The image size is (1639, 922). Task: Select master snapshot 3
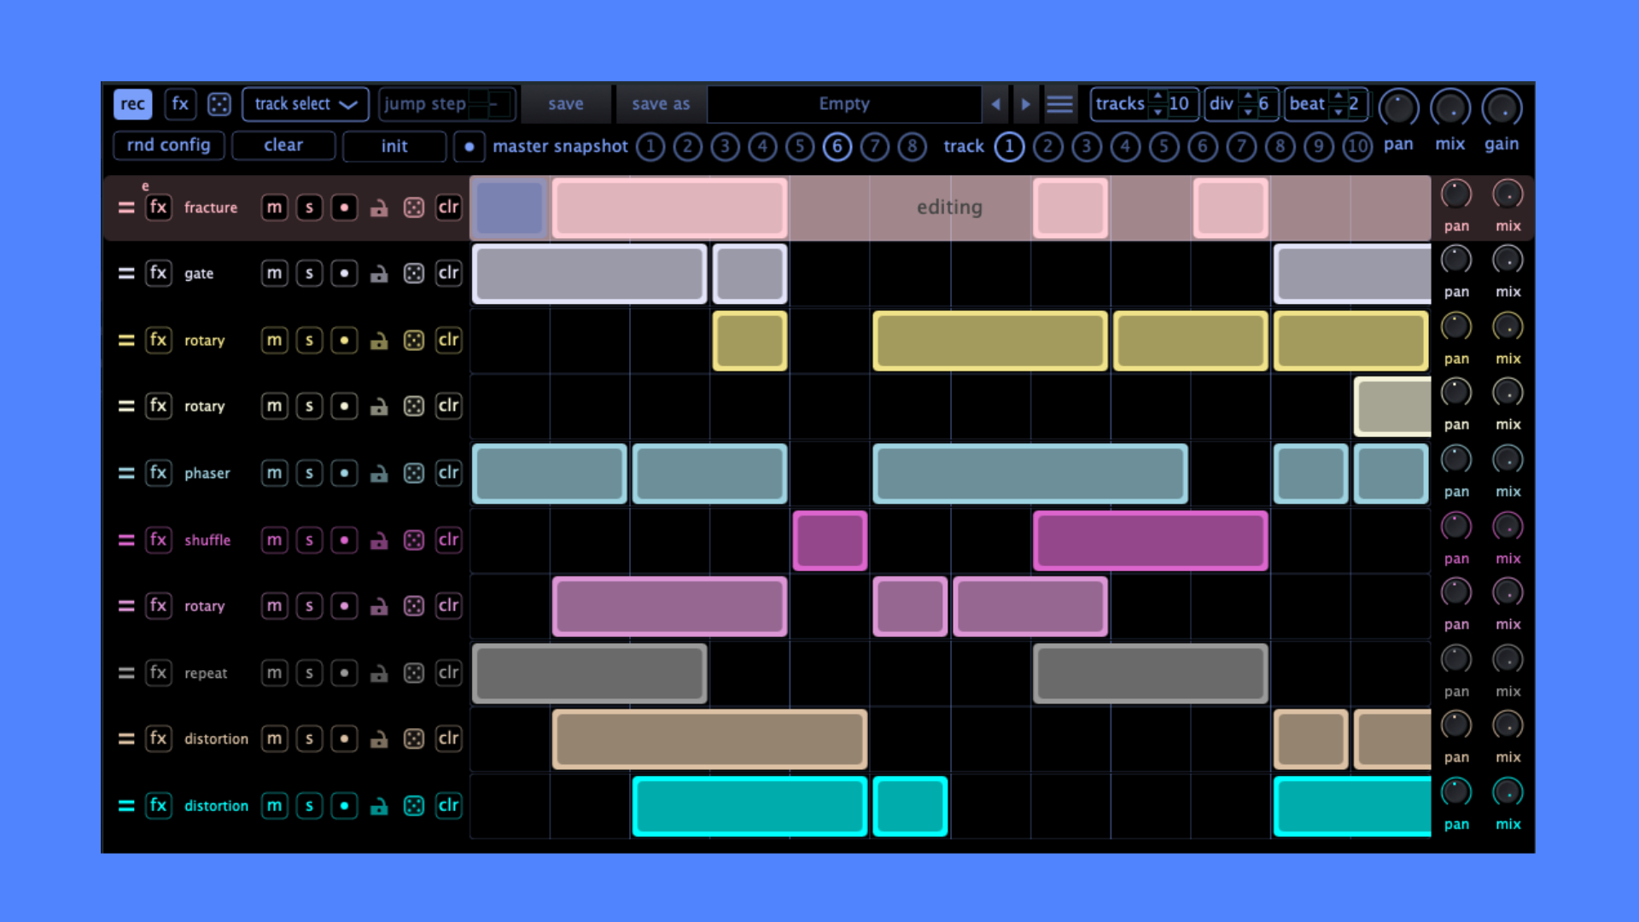click(725, 147)
